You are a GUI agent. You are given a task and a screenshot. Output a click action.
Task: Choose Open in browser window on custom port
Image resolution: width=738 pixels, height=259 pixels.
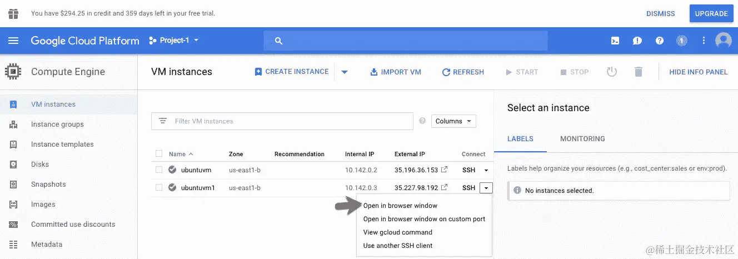click(x=424, y=219)
